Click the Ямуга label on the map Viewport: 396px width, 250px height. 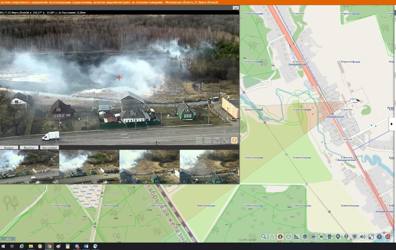click(x=334, y=99)
